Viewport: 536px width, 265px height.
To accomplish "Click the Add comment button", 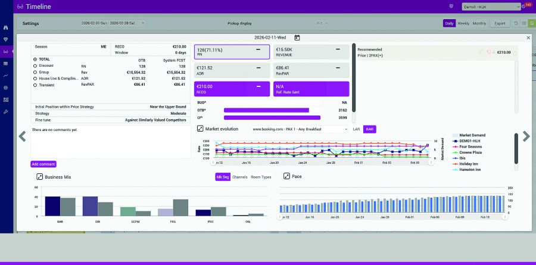I will pos(43,164).
